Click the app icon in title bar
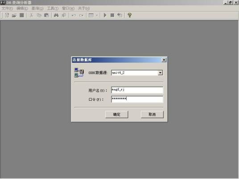 3,3
